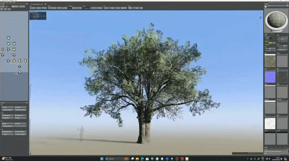The image size is (289, 161).
Task: Open the Window menu
Action: tap(10, 2)
